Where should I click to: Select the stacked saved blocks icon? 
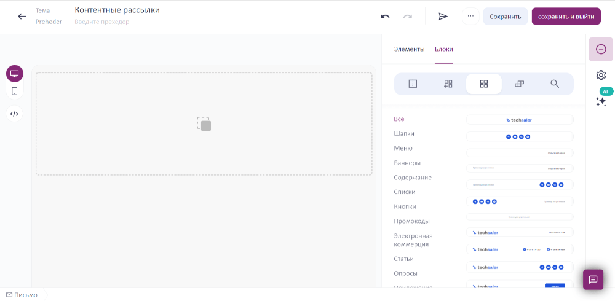pyautogui.click(x=519, y=84)
